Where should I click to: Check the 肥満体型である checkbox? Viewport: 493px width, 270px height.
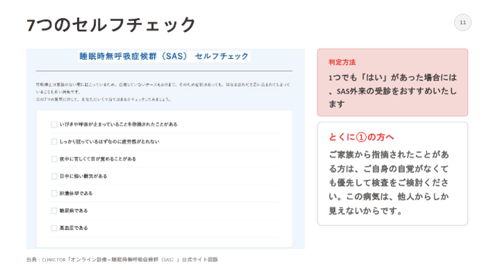54,194
